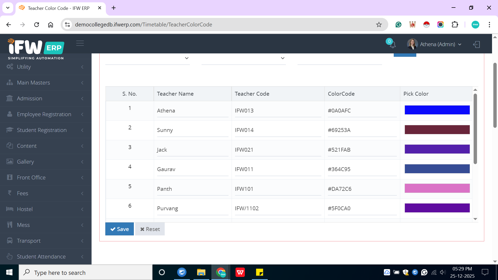
Task: Click the logout icon in header
Action: click(x=476, y=44)
